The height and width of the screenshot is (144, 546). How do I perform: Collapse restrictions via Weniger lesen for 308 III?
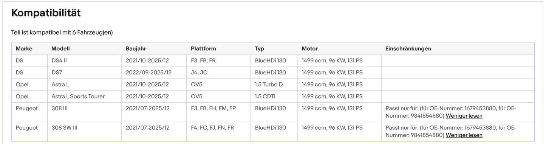(x=464, y=116)
